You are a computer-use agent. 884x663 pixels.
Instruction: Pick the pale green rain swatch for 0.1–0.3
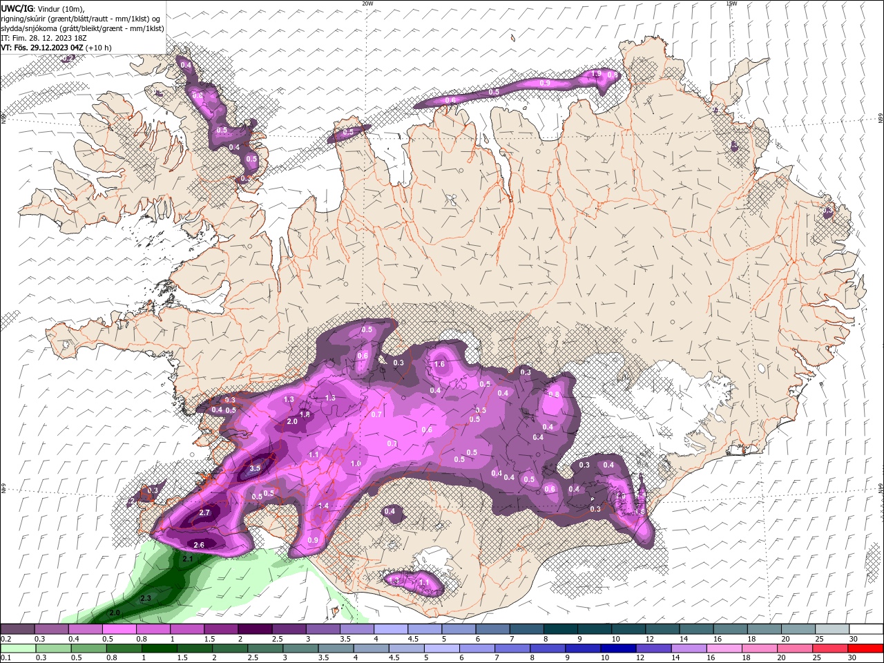click(x=17, y=648)
